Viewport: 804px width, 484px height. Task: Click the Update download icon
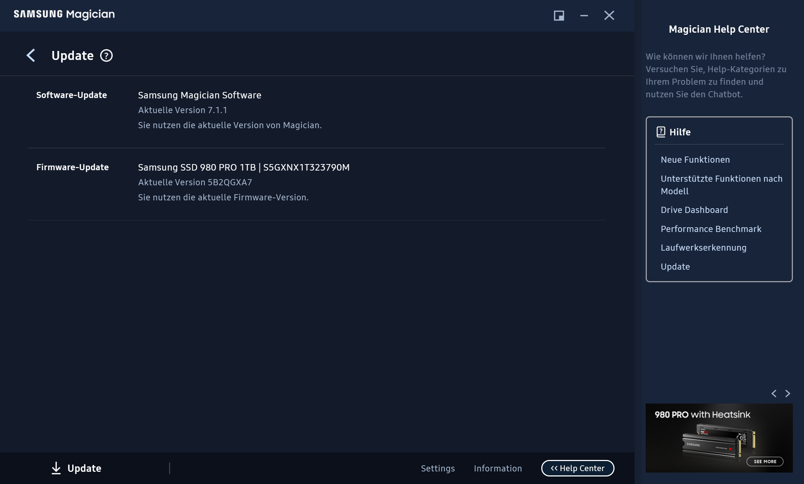[56, 468]
